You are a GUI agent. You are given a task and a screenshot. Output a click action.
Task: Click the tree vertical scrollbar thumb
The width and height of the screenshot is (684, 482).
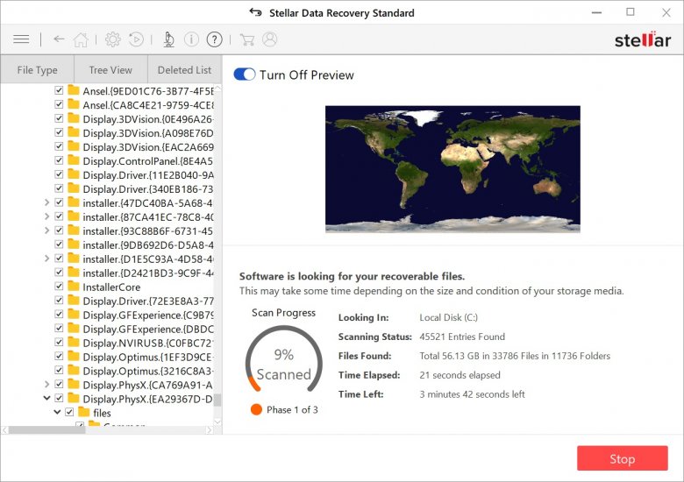217,400
